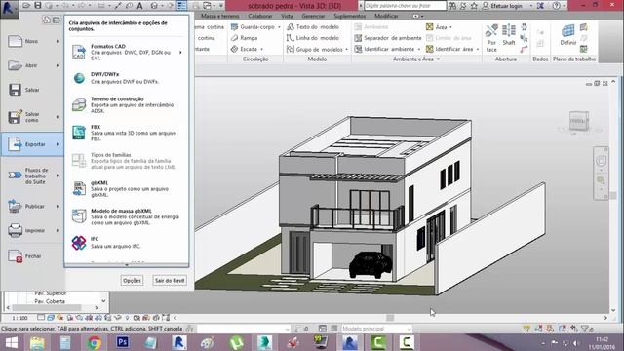This screenshot has width=624, height=351.
Task: Select the Linha do modelo tool
Action: 313,38
